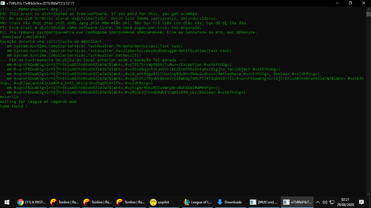Viewport: 371px width, 208px height.
Task: Click the "RU: Эта трещина" line
Action: click(129, 32)
